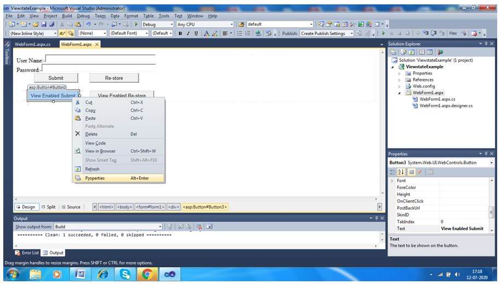Screen dimensions: 501x284
Task: Open the Debug configuration dropdown
Action: point(171,24)
